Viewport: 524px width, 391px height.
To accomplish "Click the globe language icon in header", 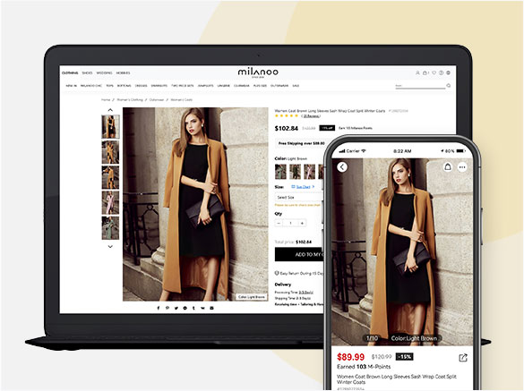I will 449,72.
